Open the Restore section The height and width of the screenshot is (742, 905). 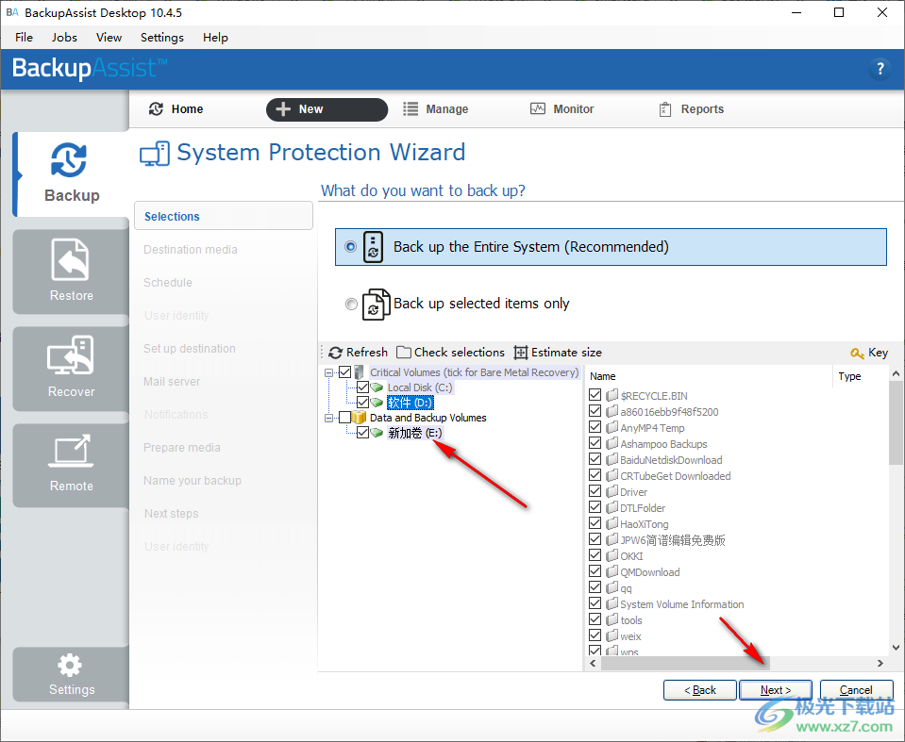pyautogui.click(x=71, y=271)
